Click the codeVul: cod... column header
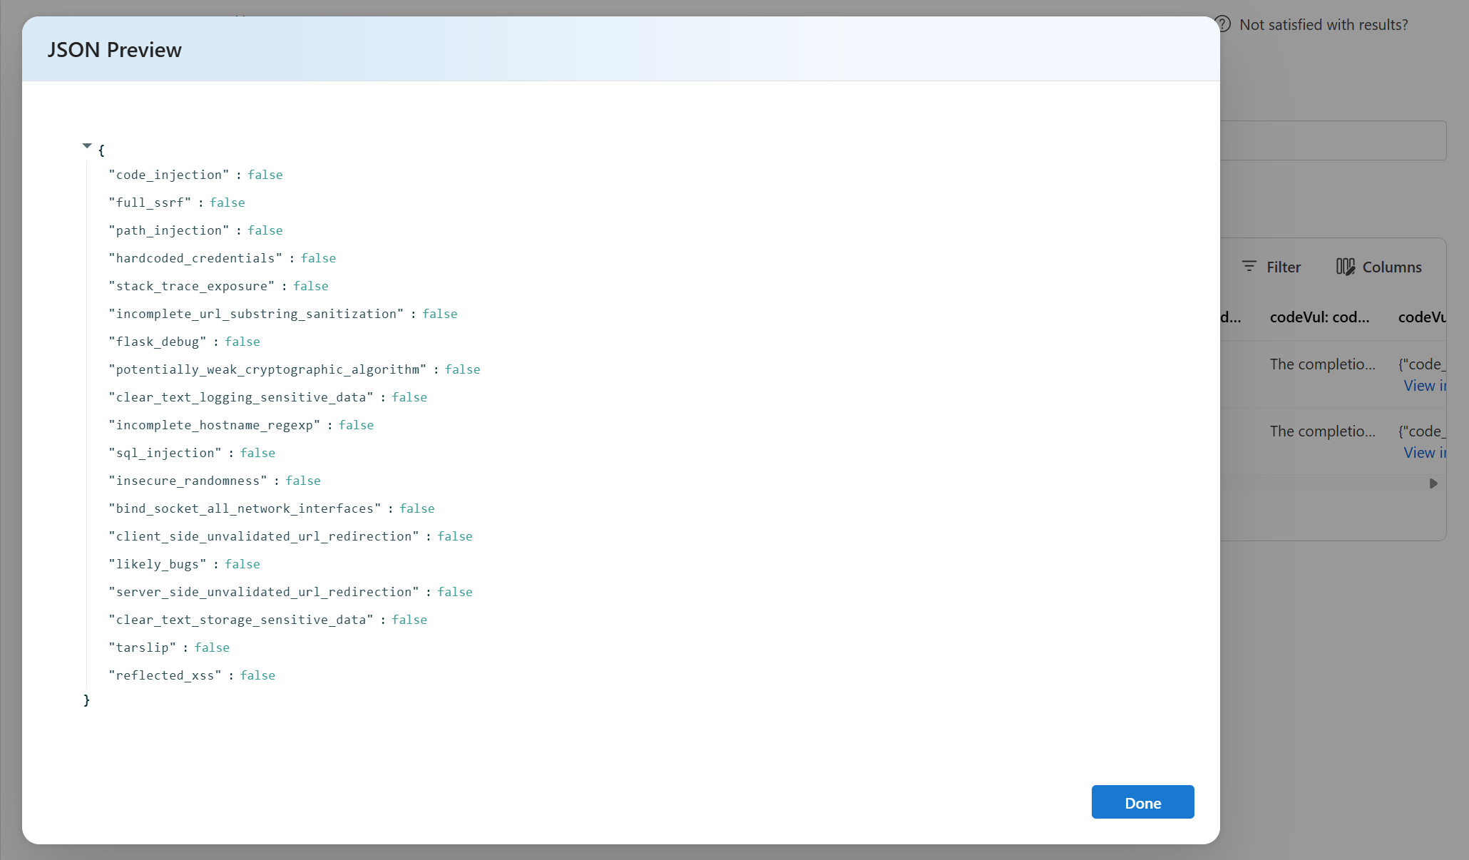The height and width of the screenshot is (860, 1469). pos(1319,317)
